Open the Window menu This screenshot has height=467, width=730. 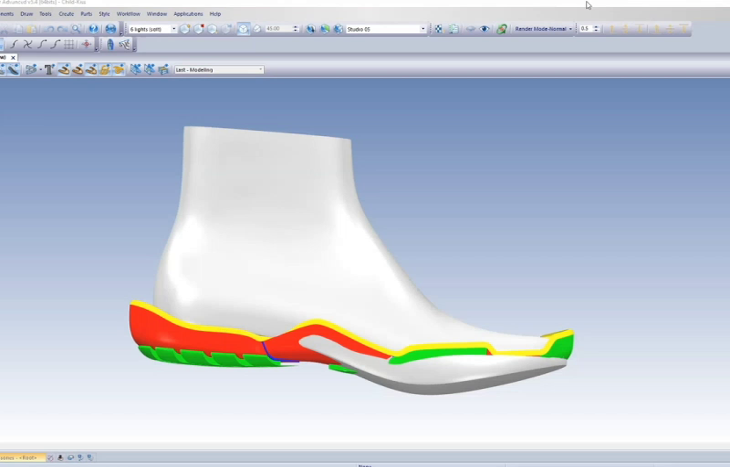(x=157, y=14)
